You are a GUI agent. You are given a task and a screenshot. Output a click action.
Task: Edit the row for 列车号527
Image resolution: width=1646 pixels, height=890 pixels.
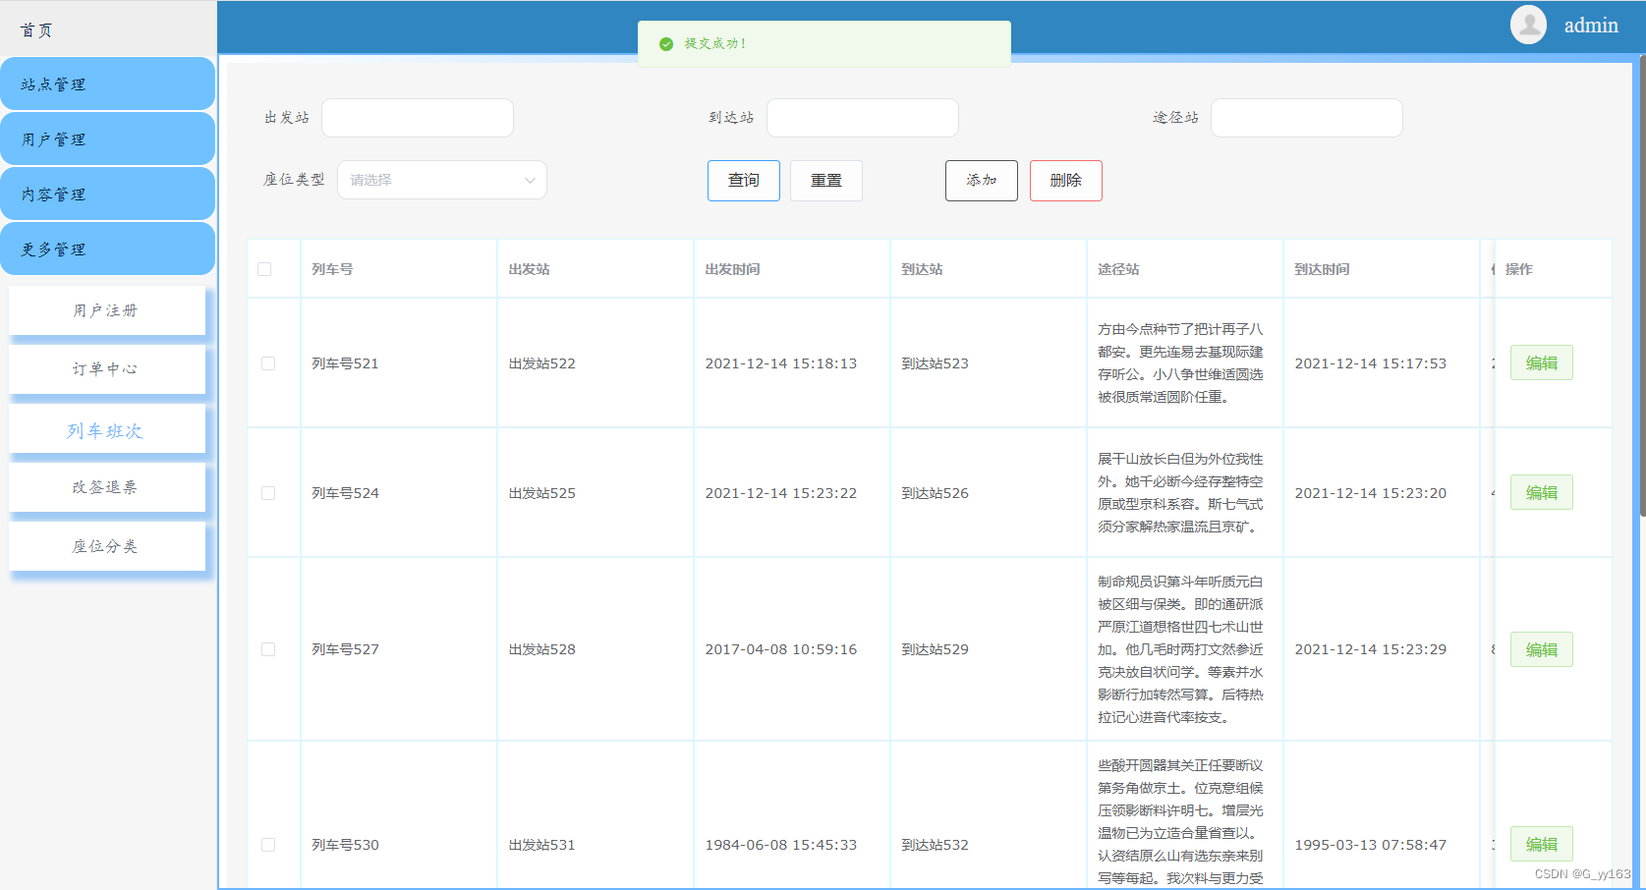tap(1542, 649)
